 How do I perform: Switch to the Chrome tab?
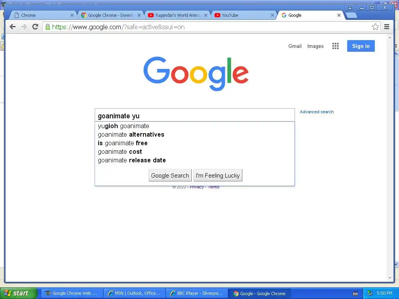[42, 15]
